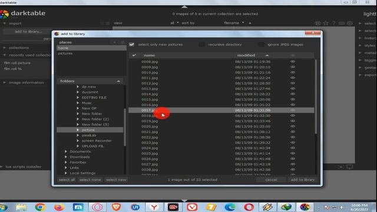
Task: Toggle thumbnail eye icon for 0024.jpg
Action: click(x=293, y=148)
